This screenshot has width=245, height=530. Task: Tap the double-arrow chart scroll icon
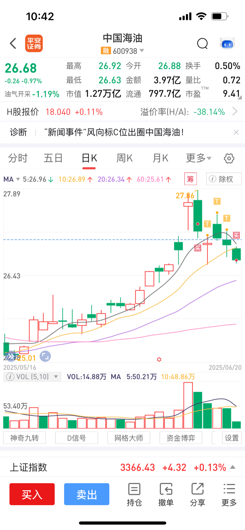pyautogui.click(x=11, y=356)
